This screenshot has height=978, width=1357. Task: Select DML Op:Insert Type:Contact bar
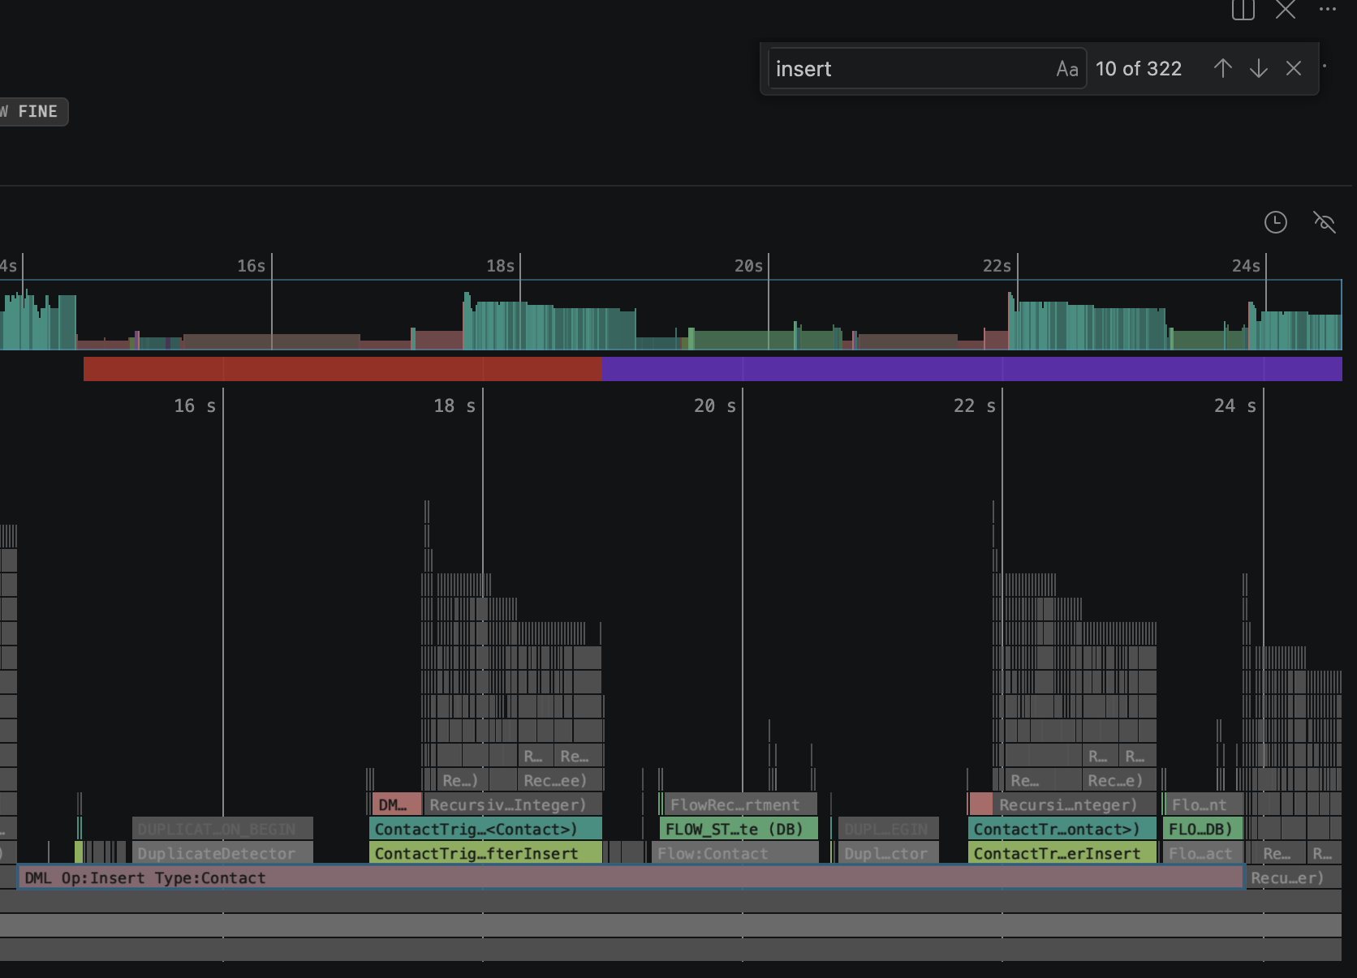click(x=631, y=877)
